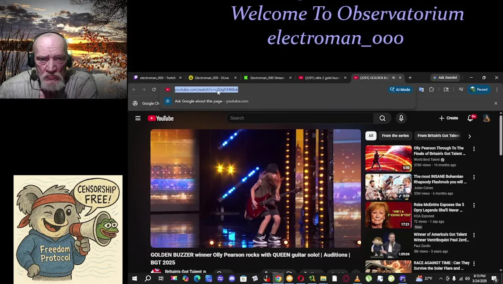Open YouTube notifications bell

471,118
